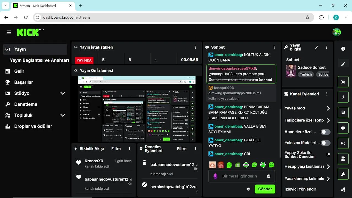Click the stream preview thumbnail
Screen dimensions: 352x198
pyautogui.click(x=137, y=109)
